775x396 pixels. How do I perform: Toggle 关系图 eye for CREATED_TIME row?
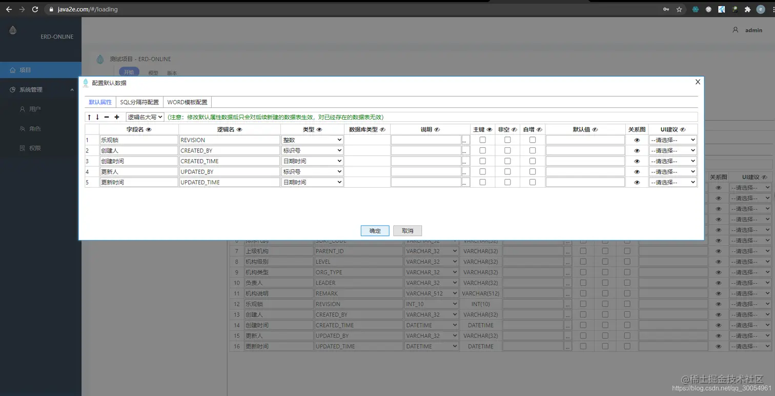[x=637, y=161]
